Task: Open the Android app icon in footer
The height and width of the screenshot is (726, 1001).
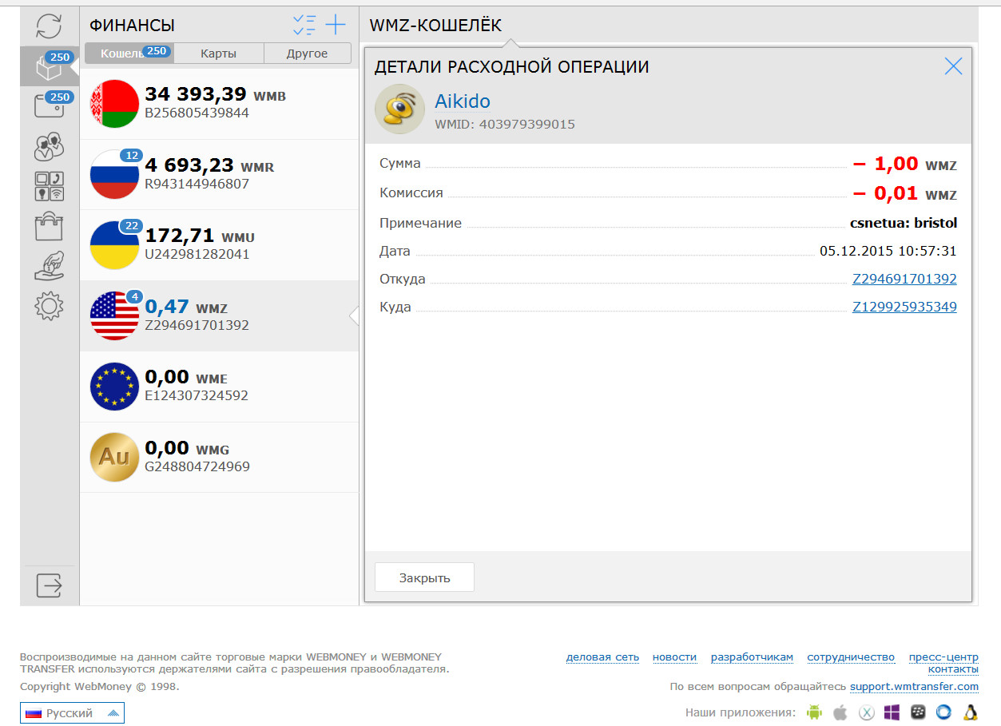Action: [814, 712]
